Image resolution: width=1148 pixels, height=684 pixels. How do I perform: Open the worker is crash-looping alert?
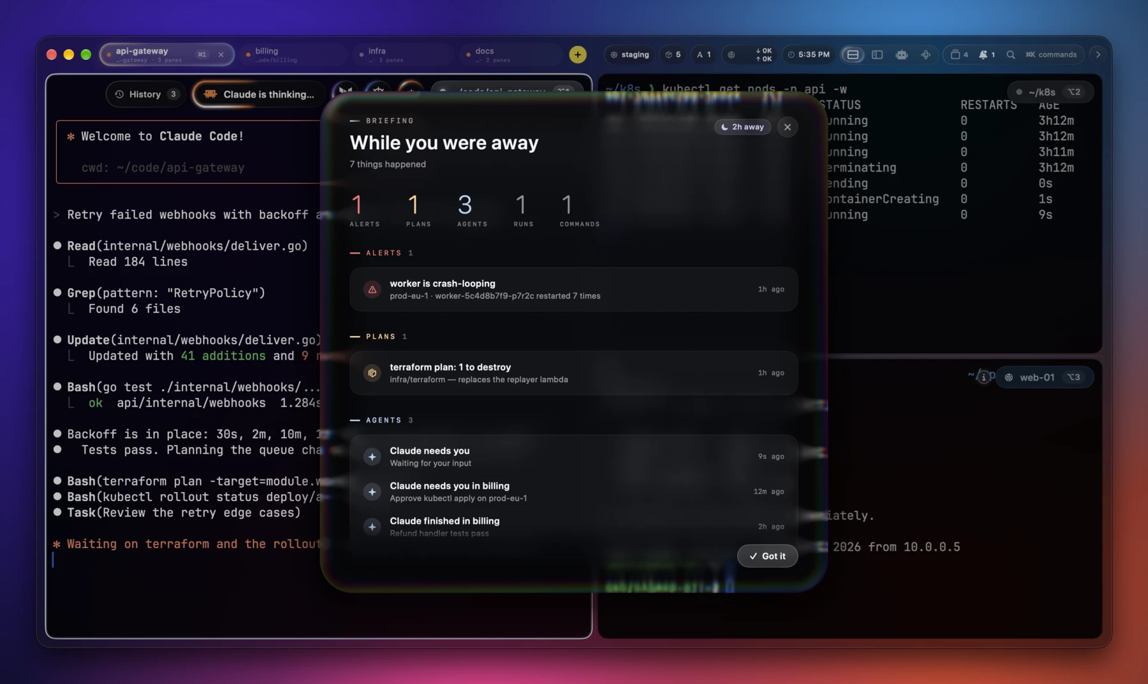(573, 289)
